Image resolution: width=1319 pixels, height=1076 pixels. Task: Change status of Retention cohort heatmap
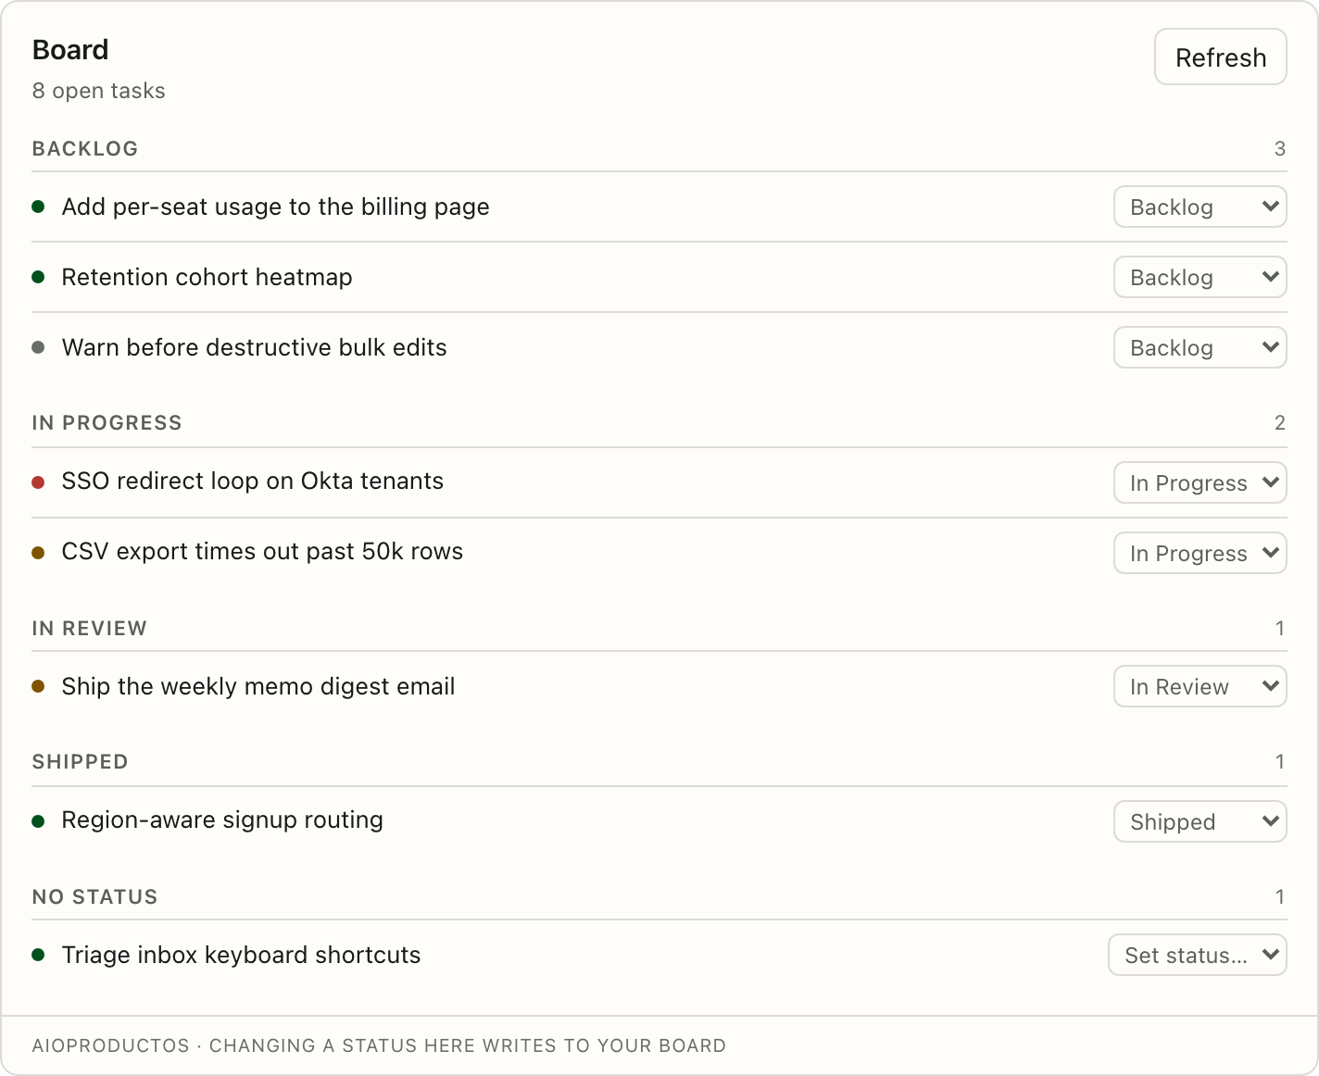(x=1200, y=277)
